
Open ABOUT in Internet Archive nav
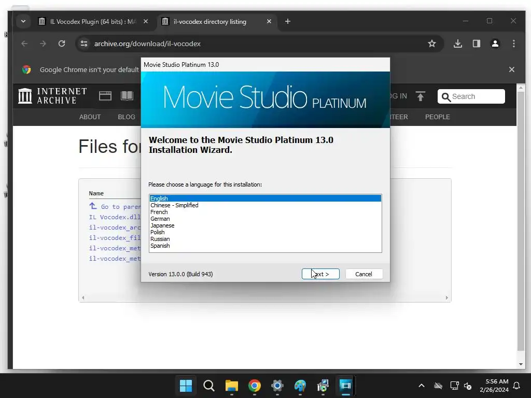(x=90, y=117)
